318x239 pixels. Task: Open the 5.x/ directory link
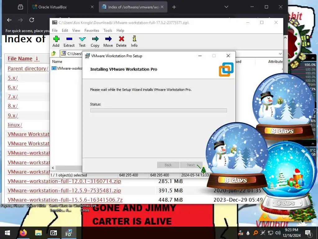pos(13,78)
